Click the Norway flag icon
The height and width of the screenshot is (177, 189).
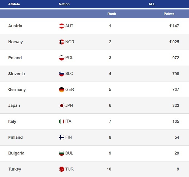point(61,42)
